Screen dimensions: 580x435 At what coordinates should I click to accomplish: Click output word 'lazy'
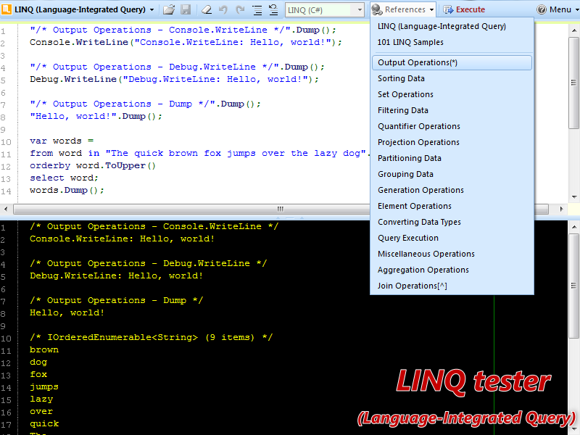pos(41,399)
